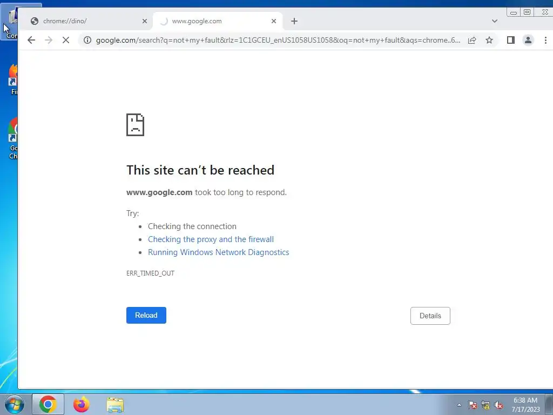Open Windows Explorer from the taskbar
Viewport: 553px width, 415px height.
pyautogui.click(x=115, y=404)
